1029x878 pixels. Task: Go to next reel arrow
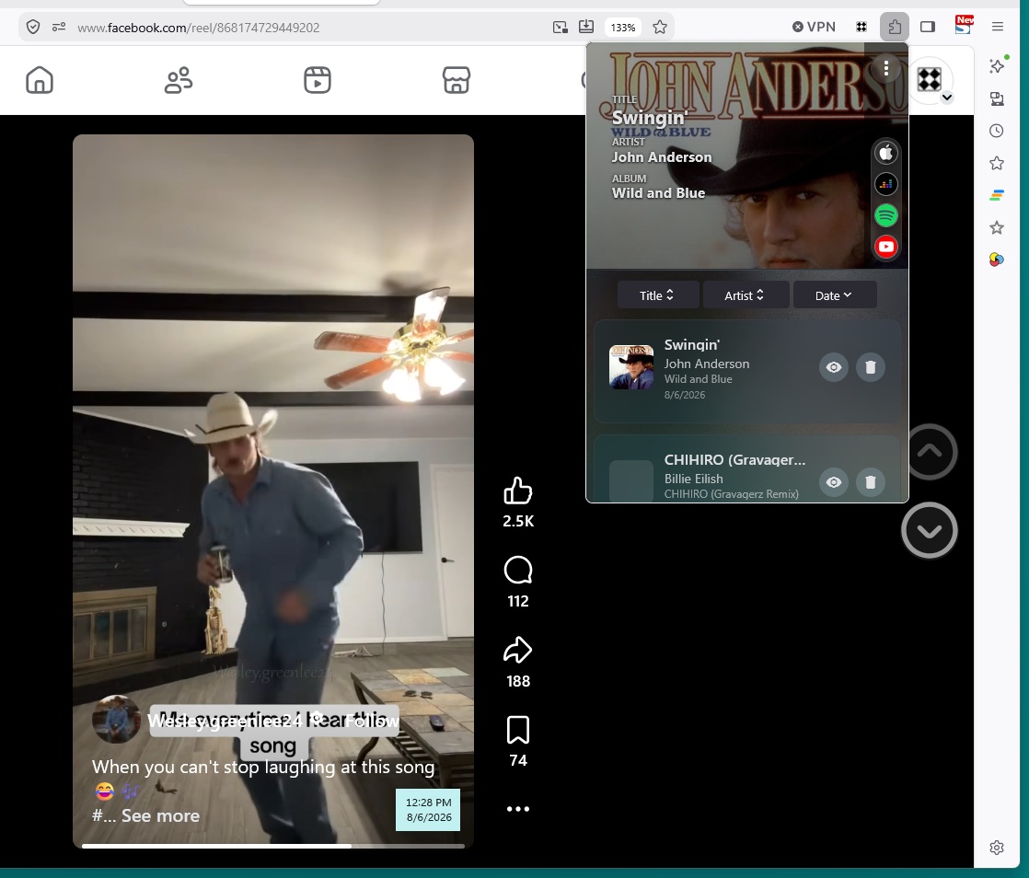click(930, 530)
